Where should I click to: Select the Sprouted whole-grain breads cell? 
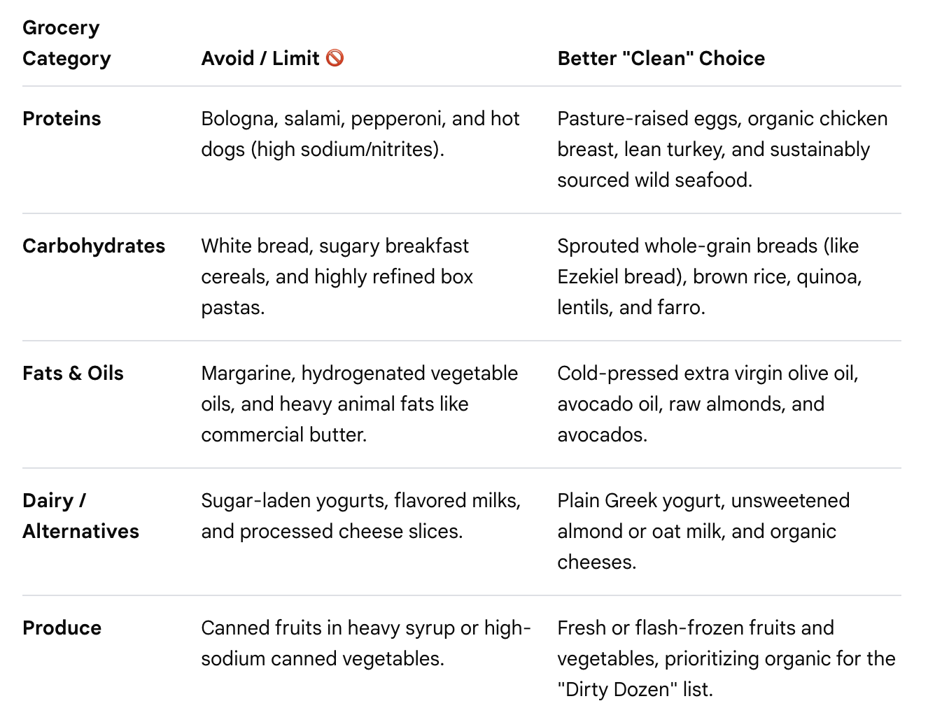pos(710,276)
